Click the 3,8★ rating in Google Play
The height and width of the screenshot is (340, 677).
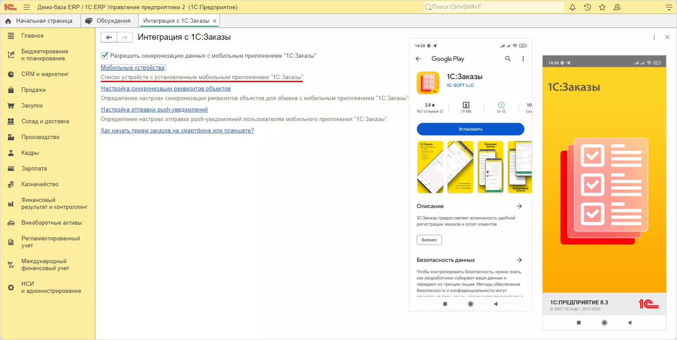[x=430, y=105]
